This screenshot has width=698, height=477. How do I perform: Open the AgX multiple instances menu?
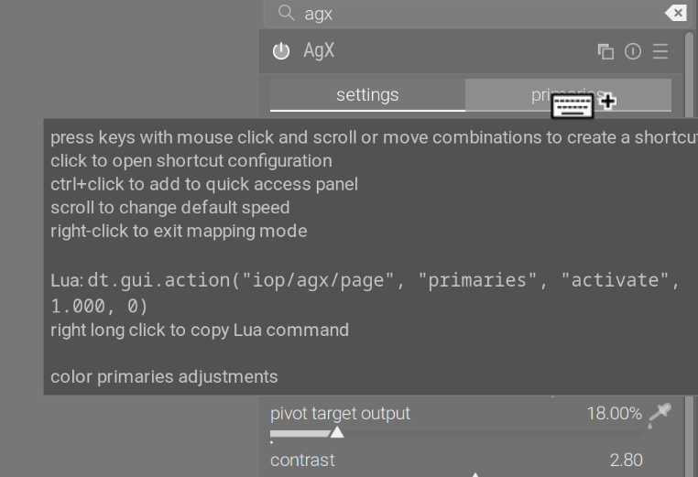tap(605, 52)
